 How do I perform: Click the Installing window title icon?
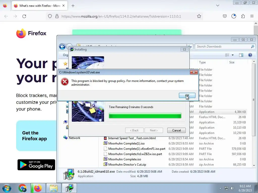coord(71,49)
